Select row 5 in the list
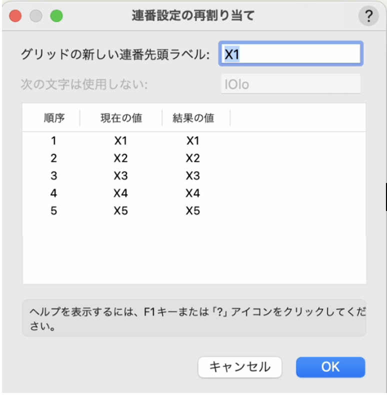 click(53, 210)
